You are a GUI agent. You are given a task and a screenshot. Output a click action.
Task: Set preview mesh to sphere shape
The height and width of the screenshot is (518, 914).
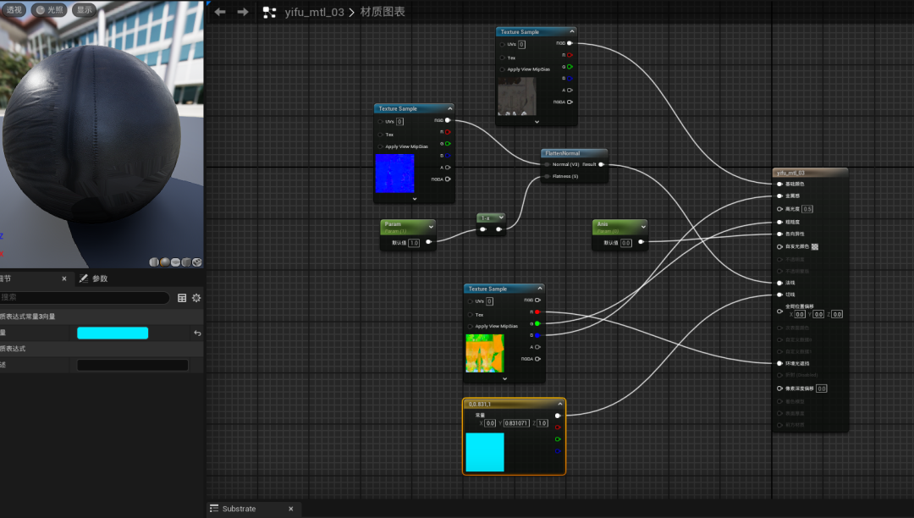[x=165, y=262]
